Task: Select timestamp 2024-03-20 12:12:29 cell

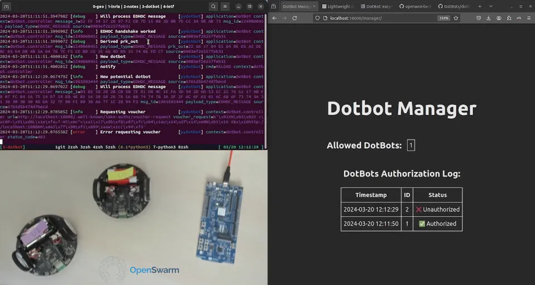Action: pos(371,210)
